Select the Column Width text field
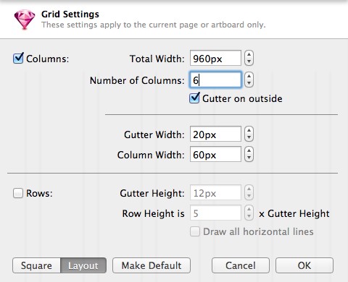This screenshot has width=348, height=282. [x=215, y=154]
